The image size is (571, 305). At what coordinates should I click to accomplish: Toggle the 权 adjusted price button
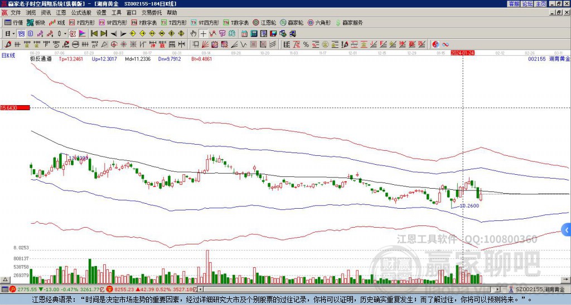pos(72,33)
